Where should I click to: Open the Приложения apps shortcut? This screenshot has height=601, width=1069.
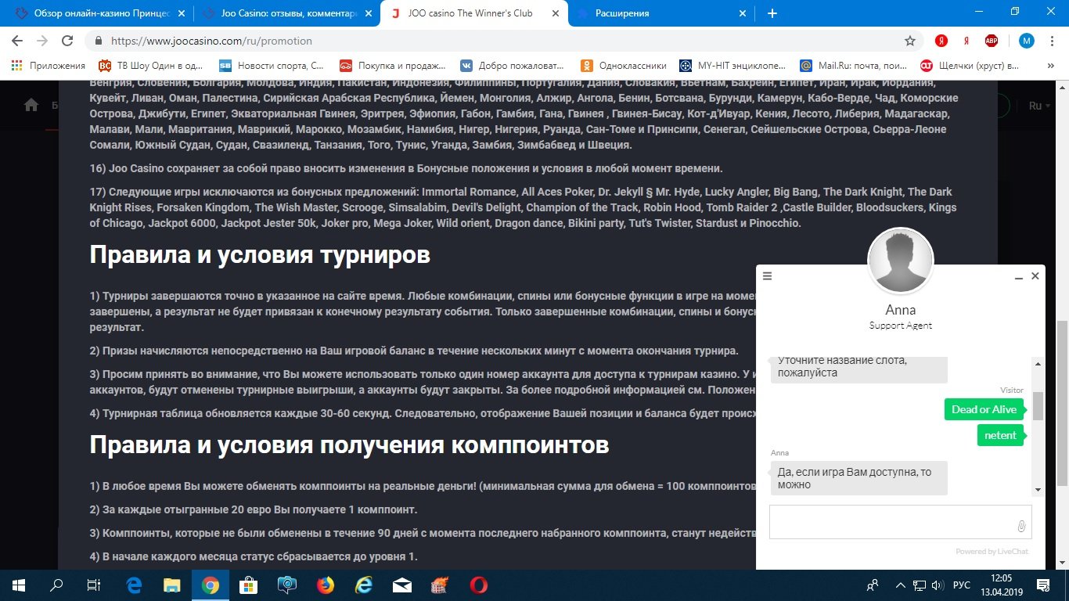pos(48,66)
